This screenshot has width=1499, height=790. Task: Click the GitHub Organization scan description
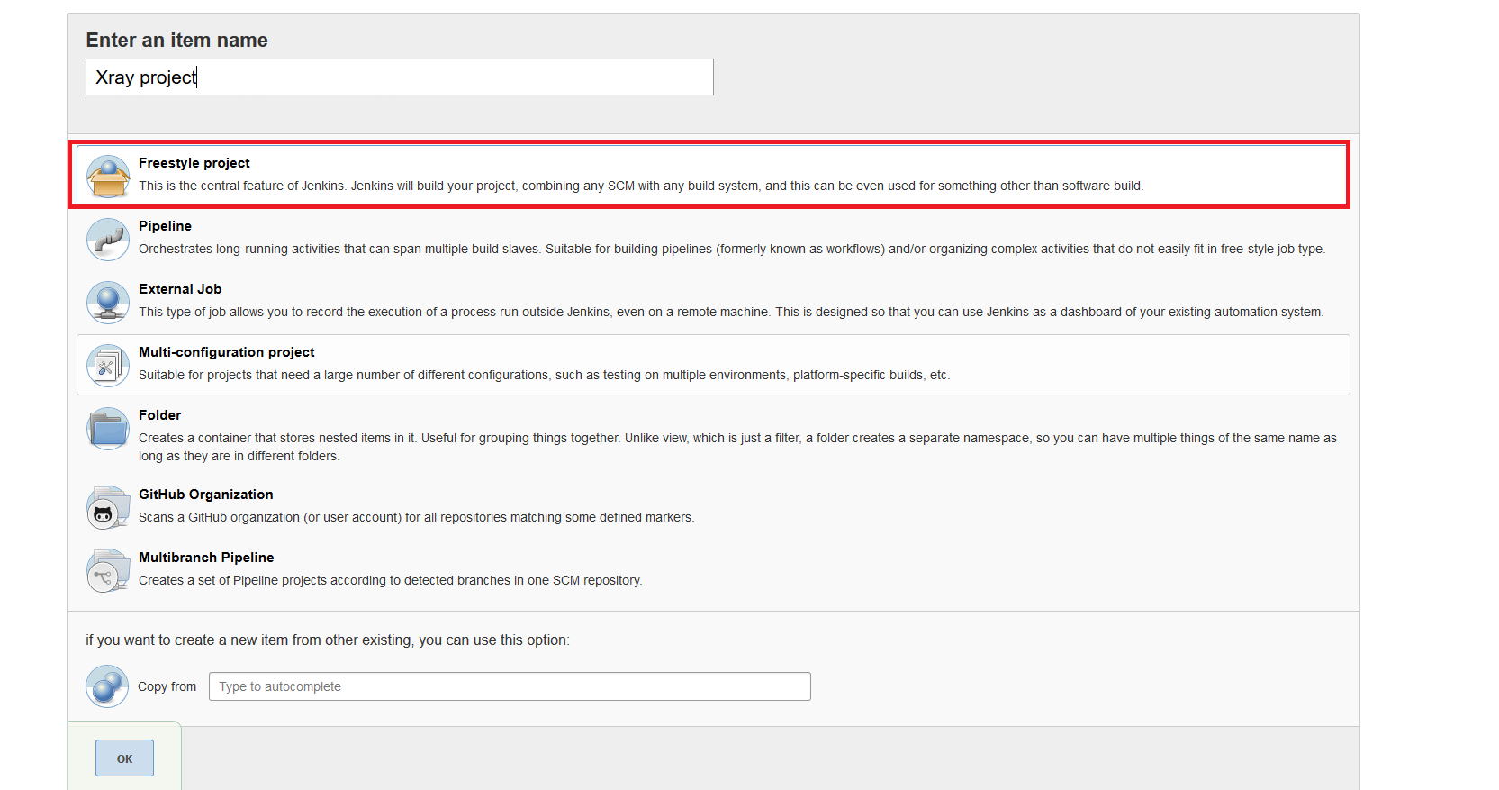[417, 517]
